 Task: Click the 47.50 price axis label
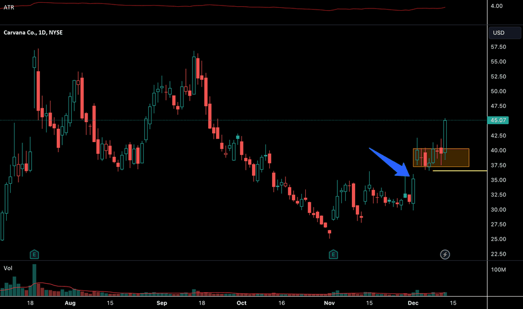pyautogui.click(x=498, y=106)
